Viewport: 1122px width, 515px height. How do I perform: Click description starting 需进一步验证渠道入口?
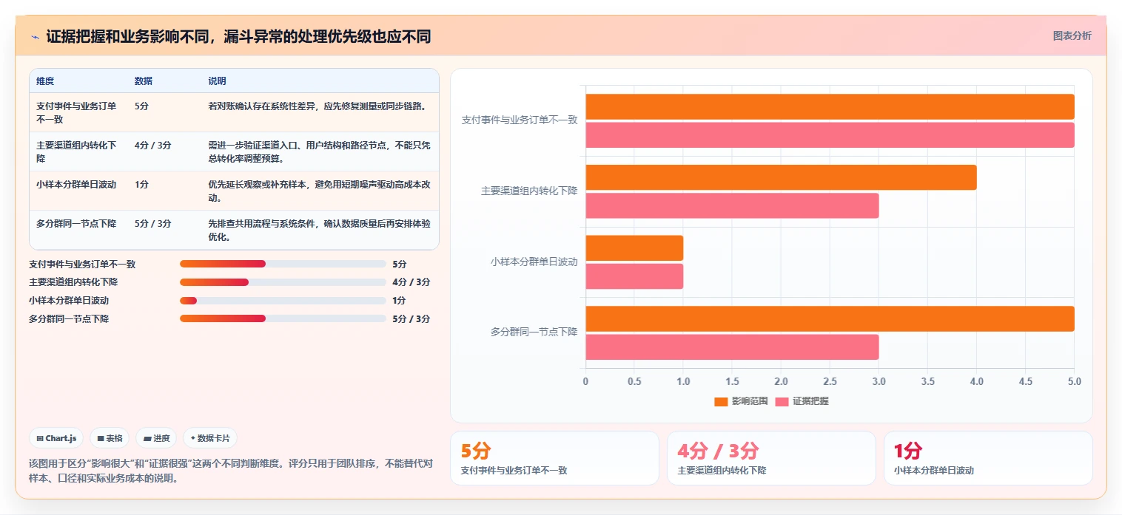click(319, 151)
